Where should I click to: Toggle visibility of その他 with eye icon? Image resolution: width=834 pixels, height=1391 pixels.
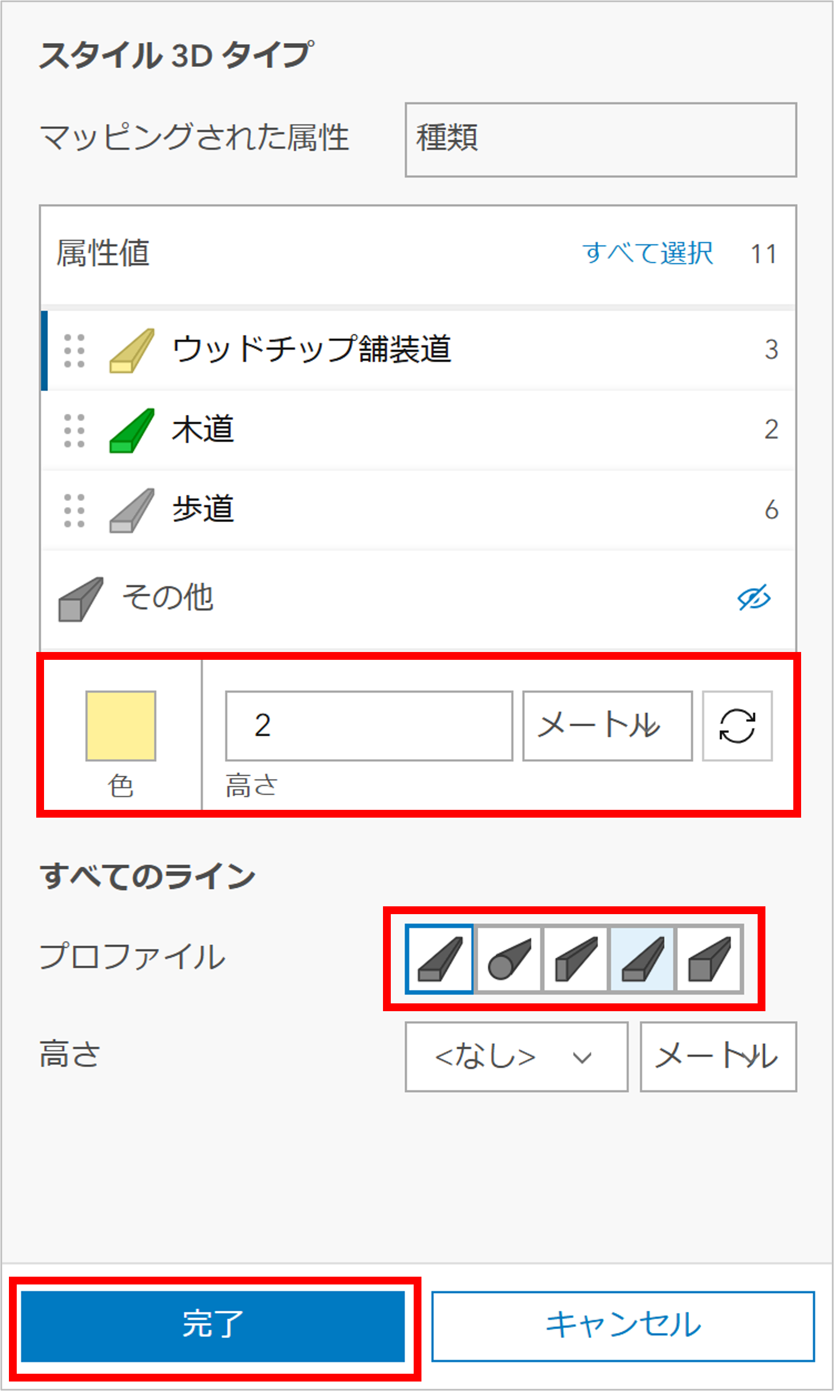[x=754, y=597]
